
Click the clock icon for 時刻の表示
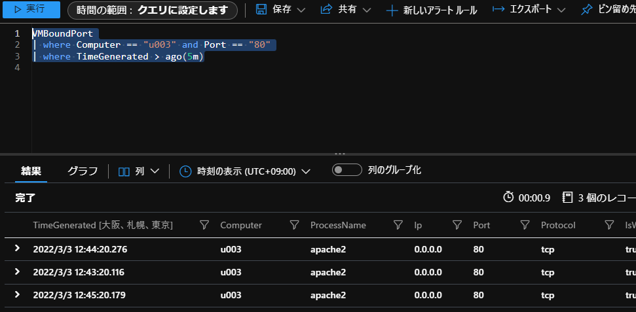point(185,171)
